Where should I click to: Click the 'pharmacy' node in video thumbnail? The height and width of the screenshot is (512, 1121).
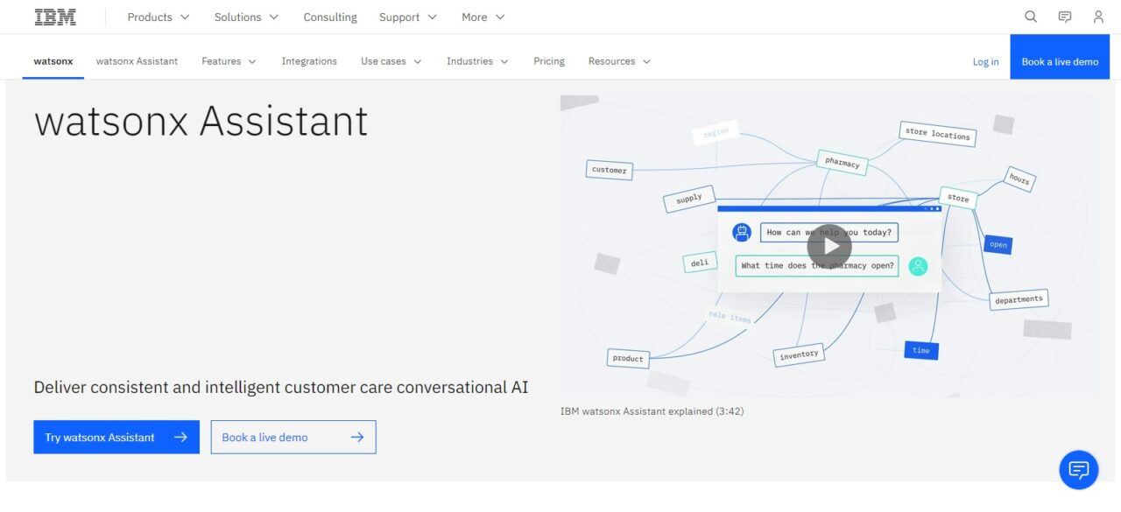coord(843,163)
